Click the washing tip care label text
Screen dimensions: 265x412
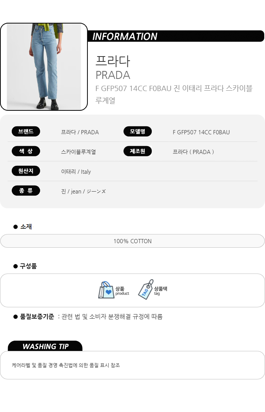coord(66,365)
